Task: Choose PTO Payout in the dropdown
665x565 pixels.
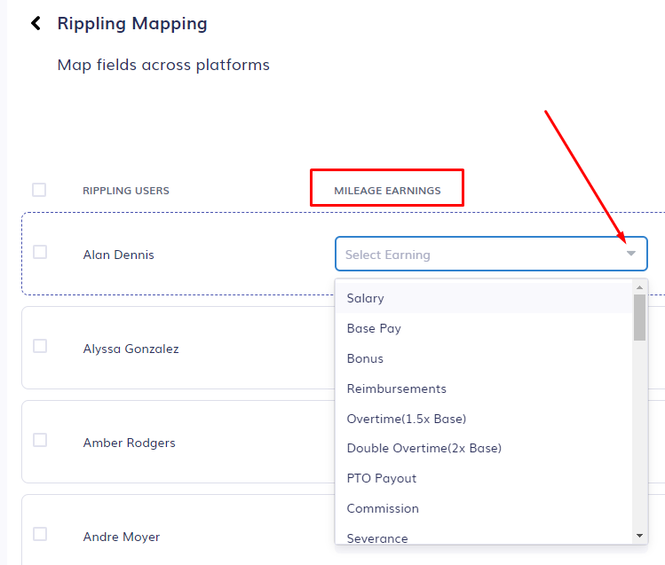Action: (381, 478)
